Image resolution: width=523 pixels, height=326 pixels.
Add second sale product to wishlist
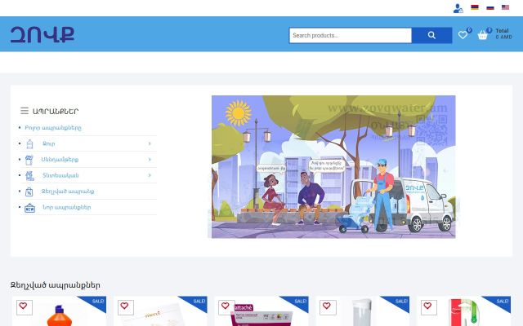click(125, 307)
